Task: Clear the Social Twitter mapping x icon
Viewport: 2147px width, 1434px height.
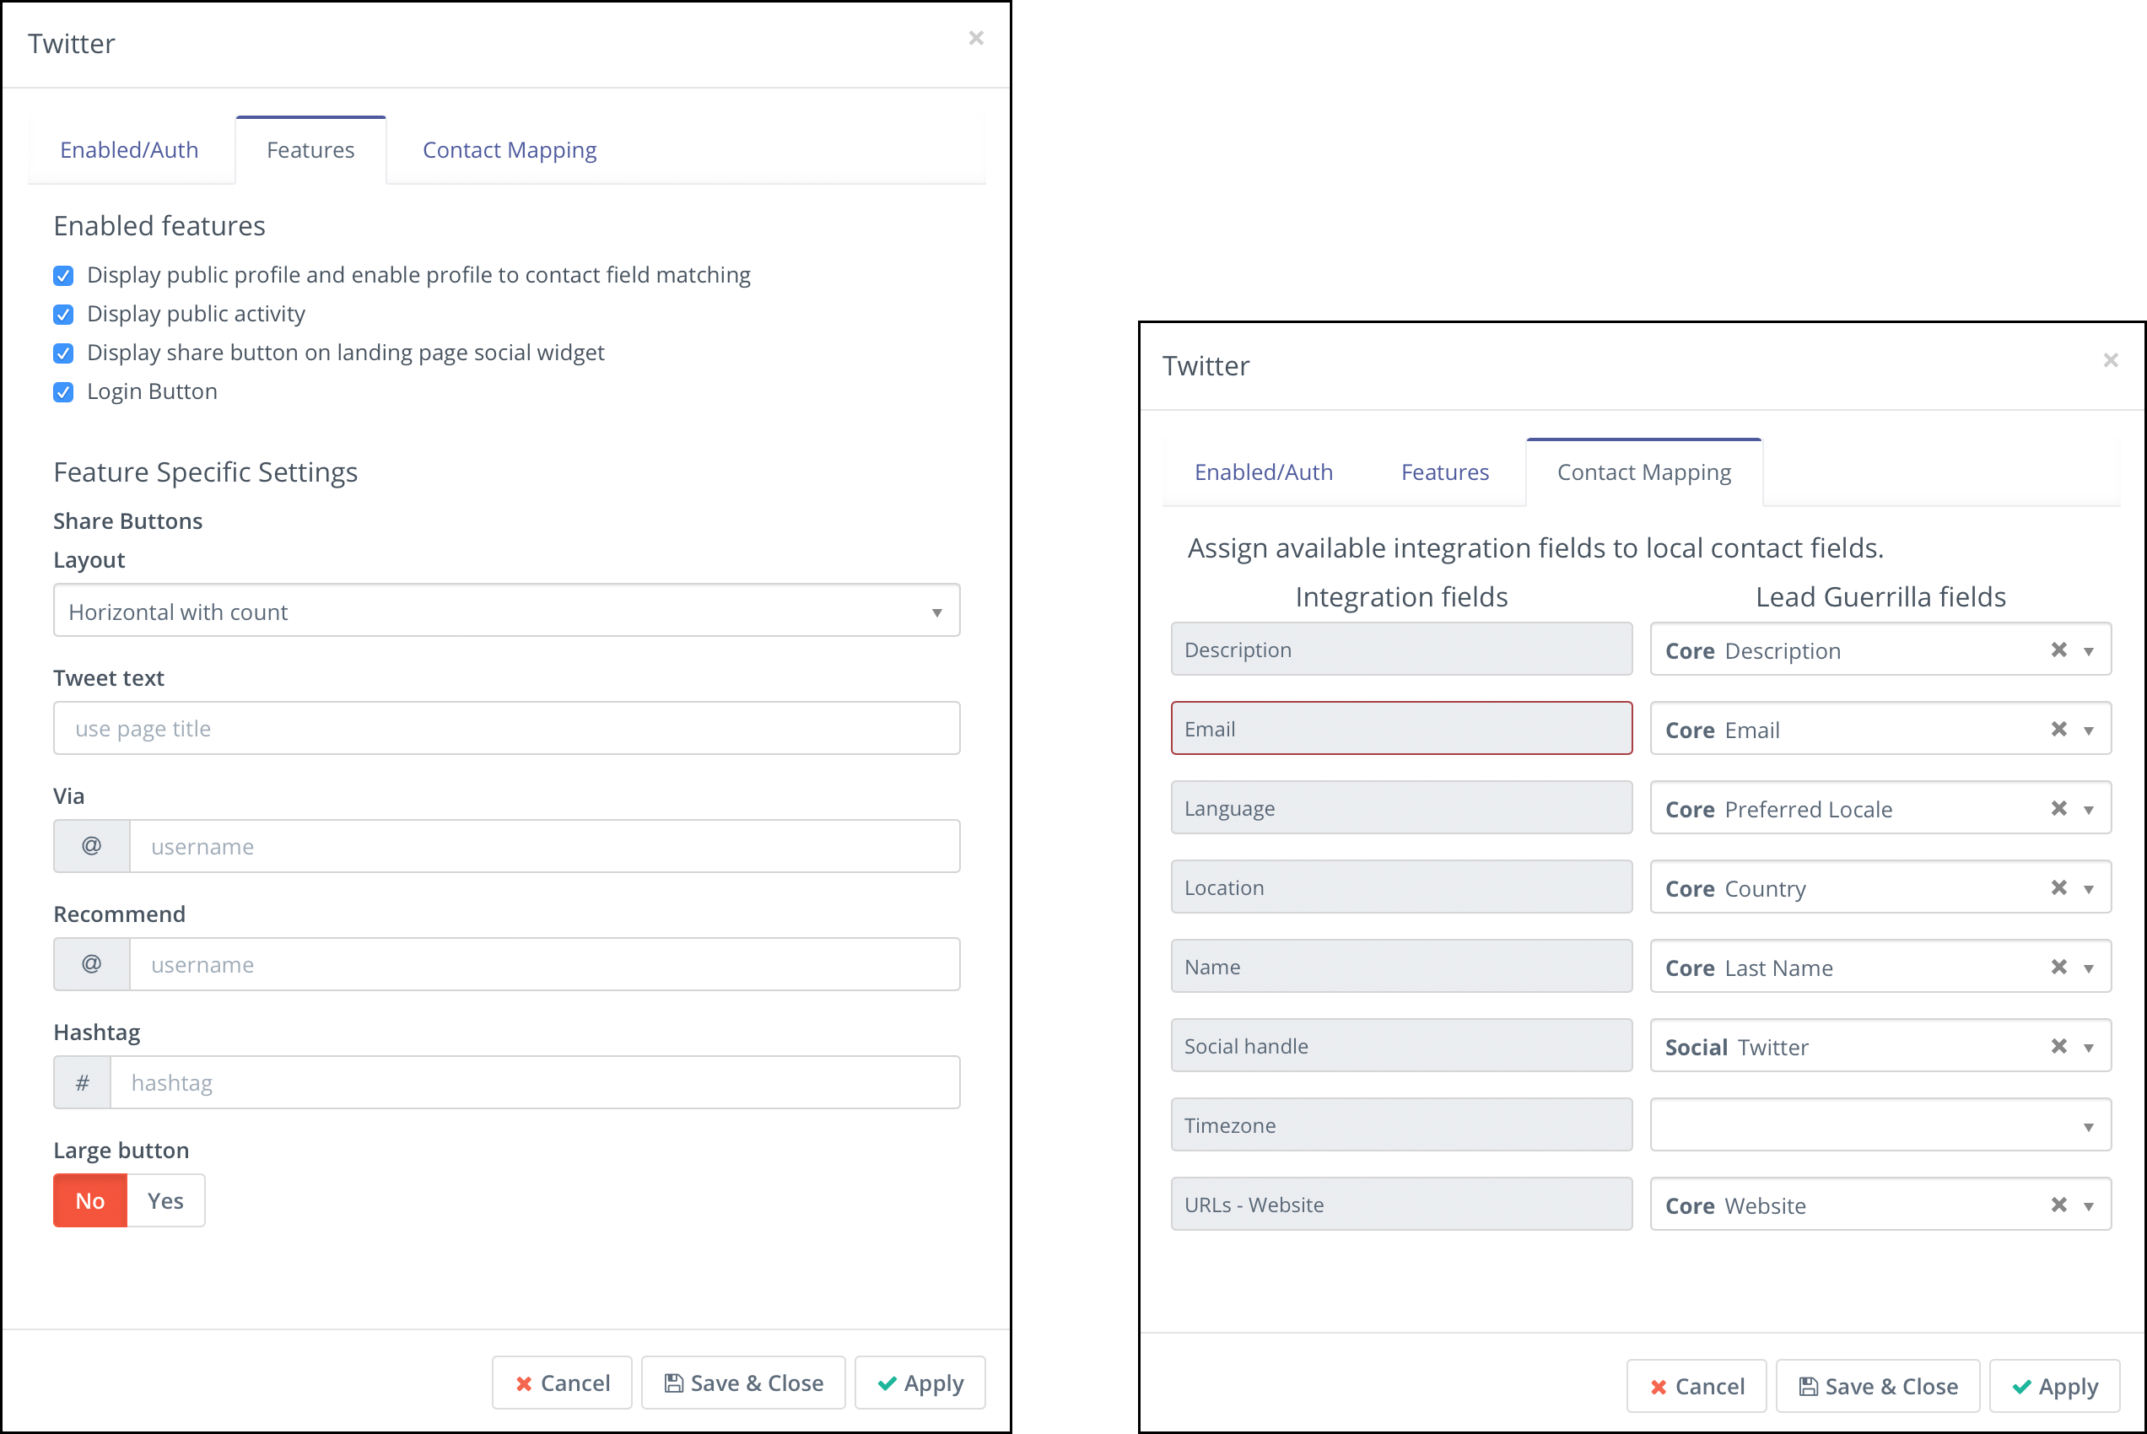Action: click(x=2058, y=1046)
